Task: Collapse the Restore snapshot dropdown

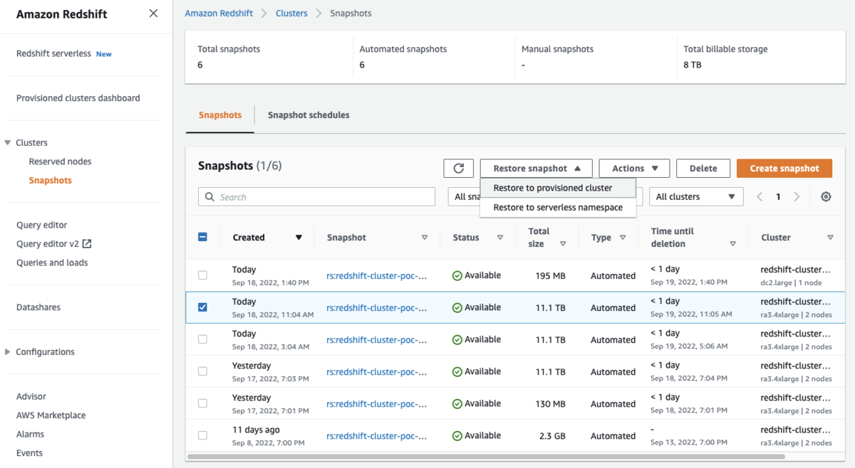Action: (537, 169)
